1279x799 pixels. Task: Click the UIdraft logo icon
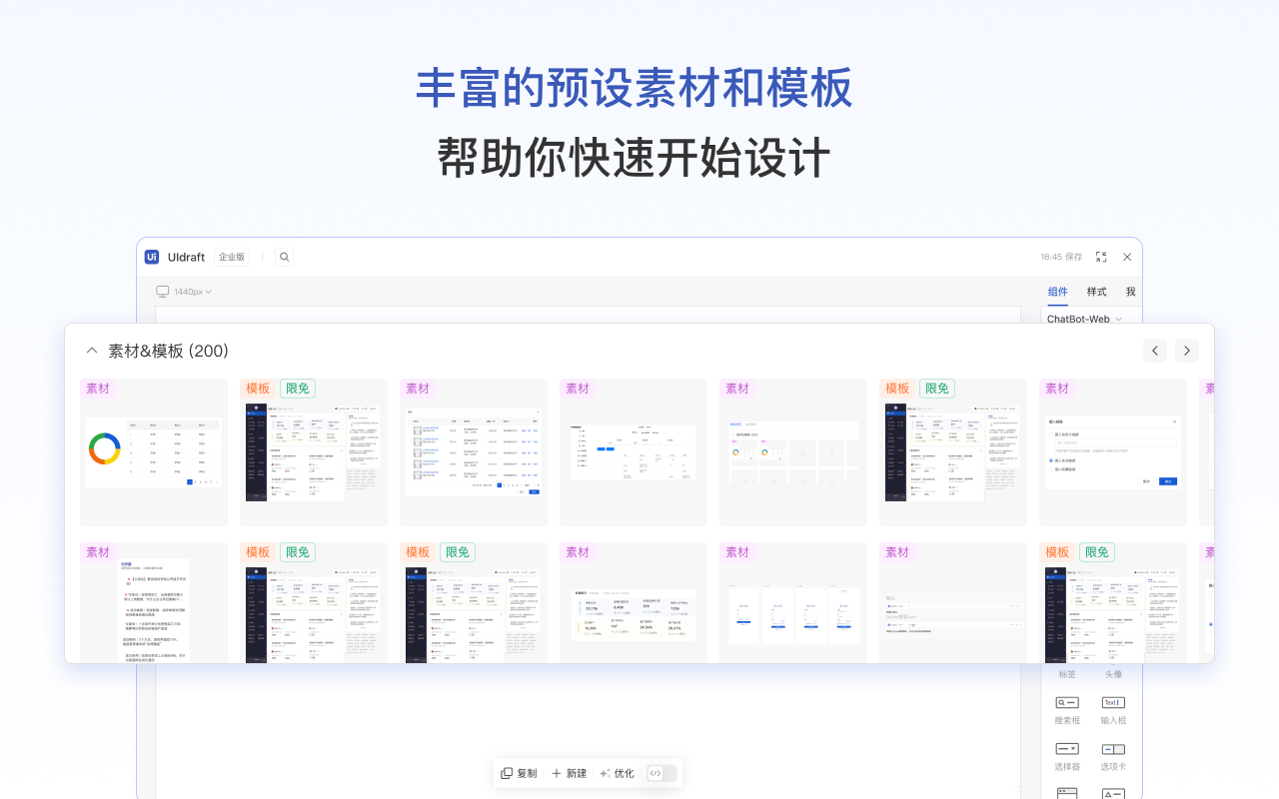(x=152, y=257)
